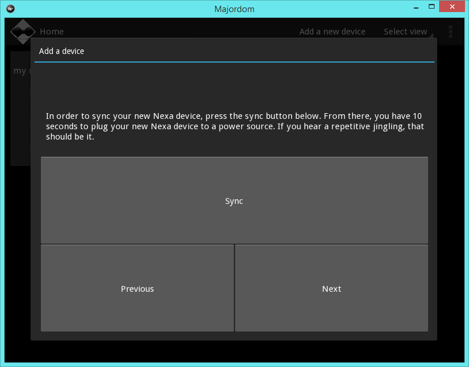Advance with the Next button
This screenshot has width=469, height=367.
[332, 288]
